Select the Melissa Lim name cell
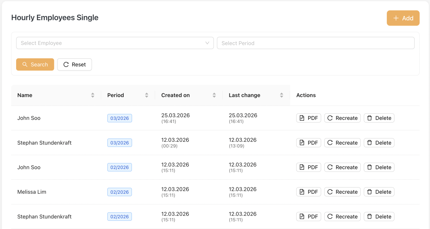430x229 pixels. click(x=32, y=192)
